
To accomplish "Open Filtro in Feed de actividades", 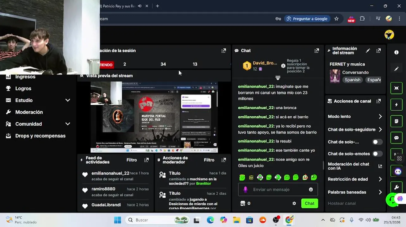I will [132, 160].
